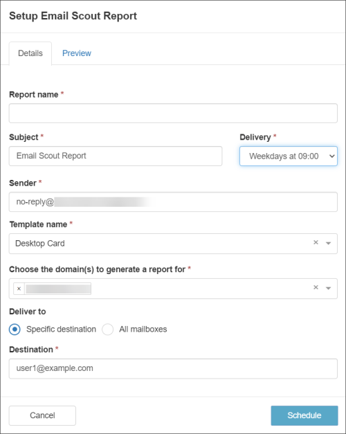Screen dimensions: 346x434
Task: Switch to the Preview tab
Action: [77, 53]
